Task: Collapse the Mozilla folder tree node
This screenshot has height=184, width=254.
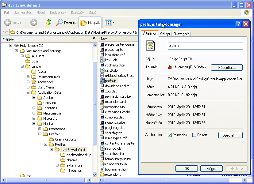Action: 34,124
